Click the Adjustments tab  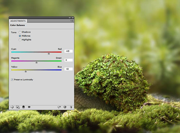(x=18, y=21)
